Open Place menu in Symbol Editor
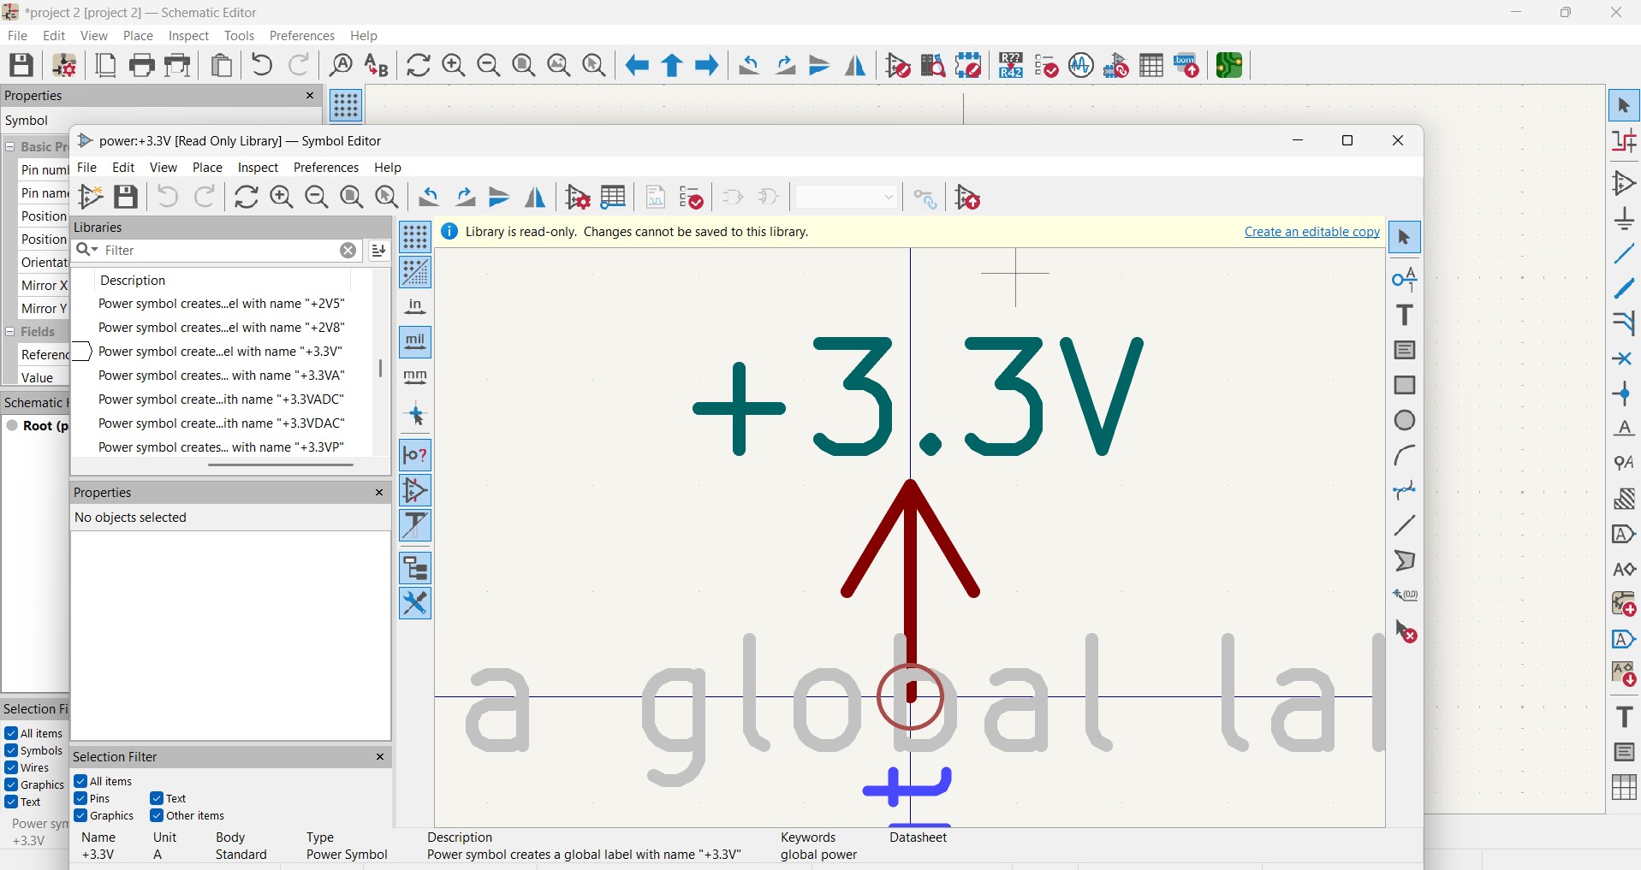The height and width of the screenshot is (870, 1641). click(207, 168)
